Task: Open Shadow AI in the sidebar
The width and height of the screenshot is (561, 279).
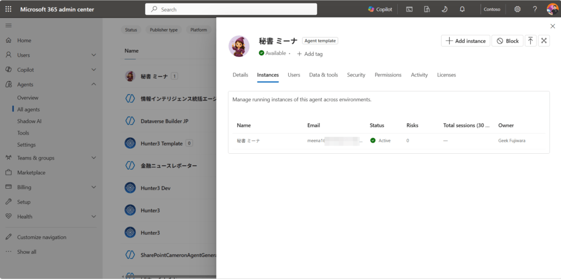Action: pyautogui.click(x=30, y=121)
